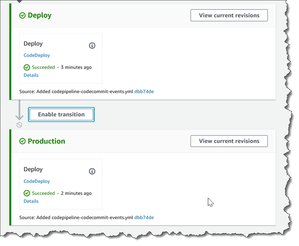Open Details link in Production stage card
This screenshot has width=299, height=246.
(31, 201)
